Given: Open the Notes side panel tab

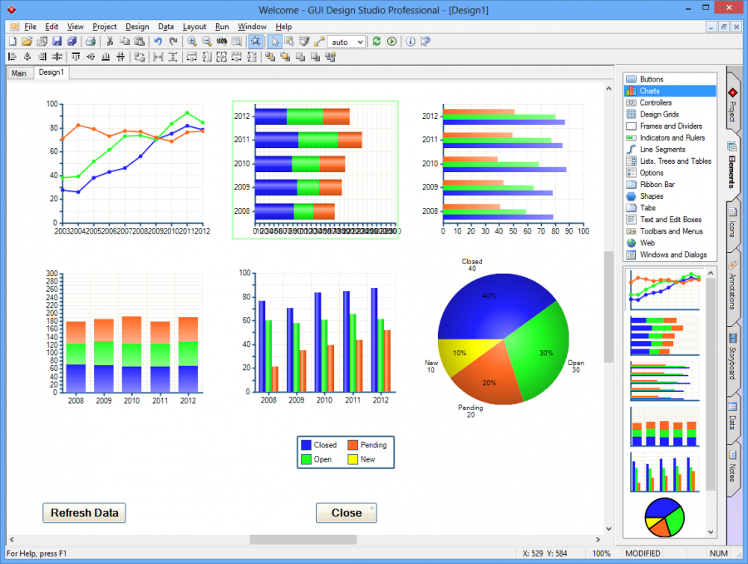Looking at the screenshot, I should (x=732, y=469).
